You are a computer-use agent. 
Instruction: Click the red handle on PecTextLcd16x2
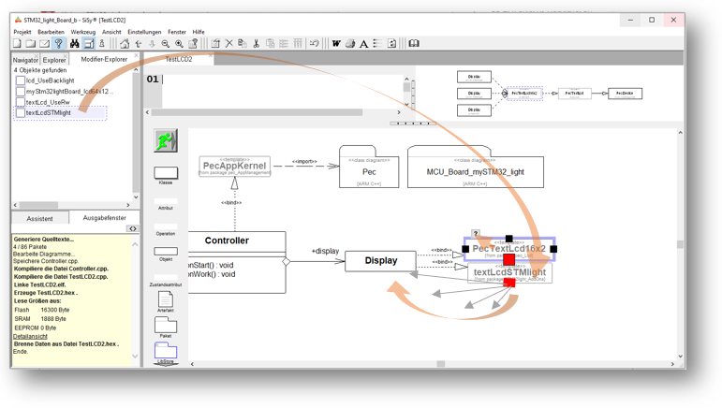[x=509, y=259]
